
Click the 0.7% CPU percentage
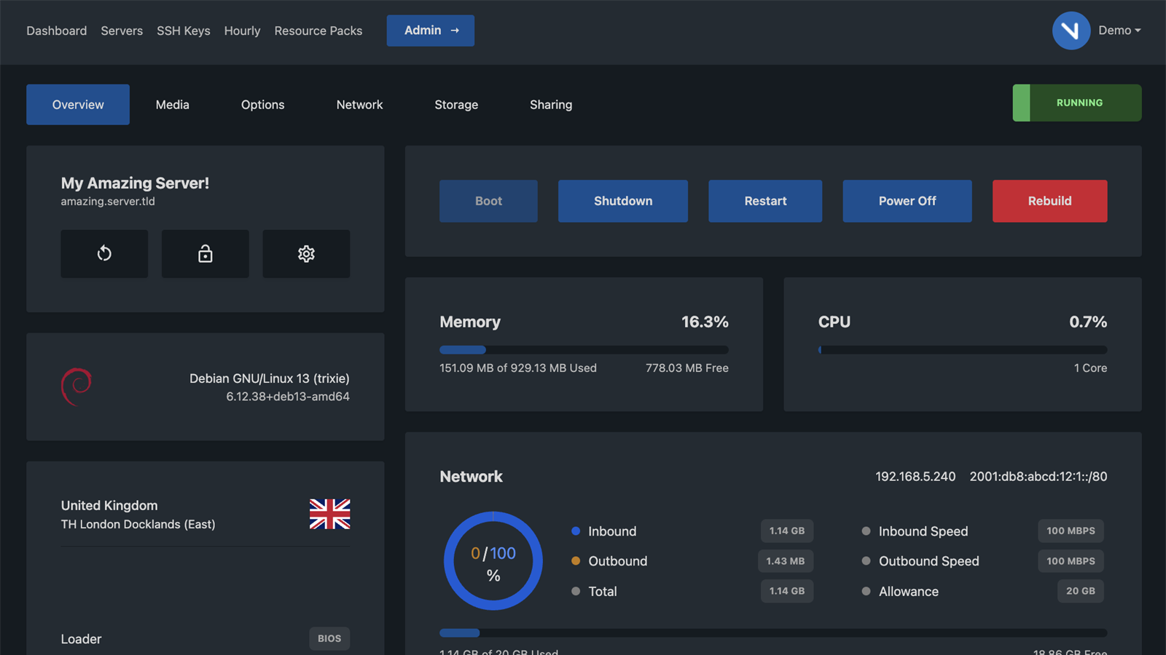point(1088,322)
